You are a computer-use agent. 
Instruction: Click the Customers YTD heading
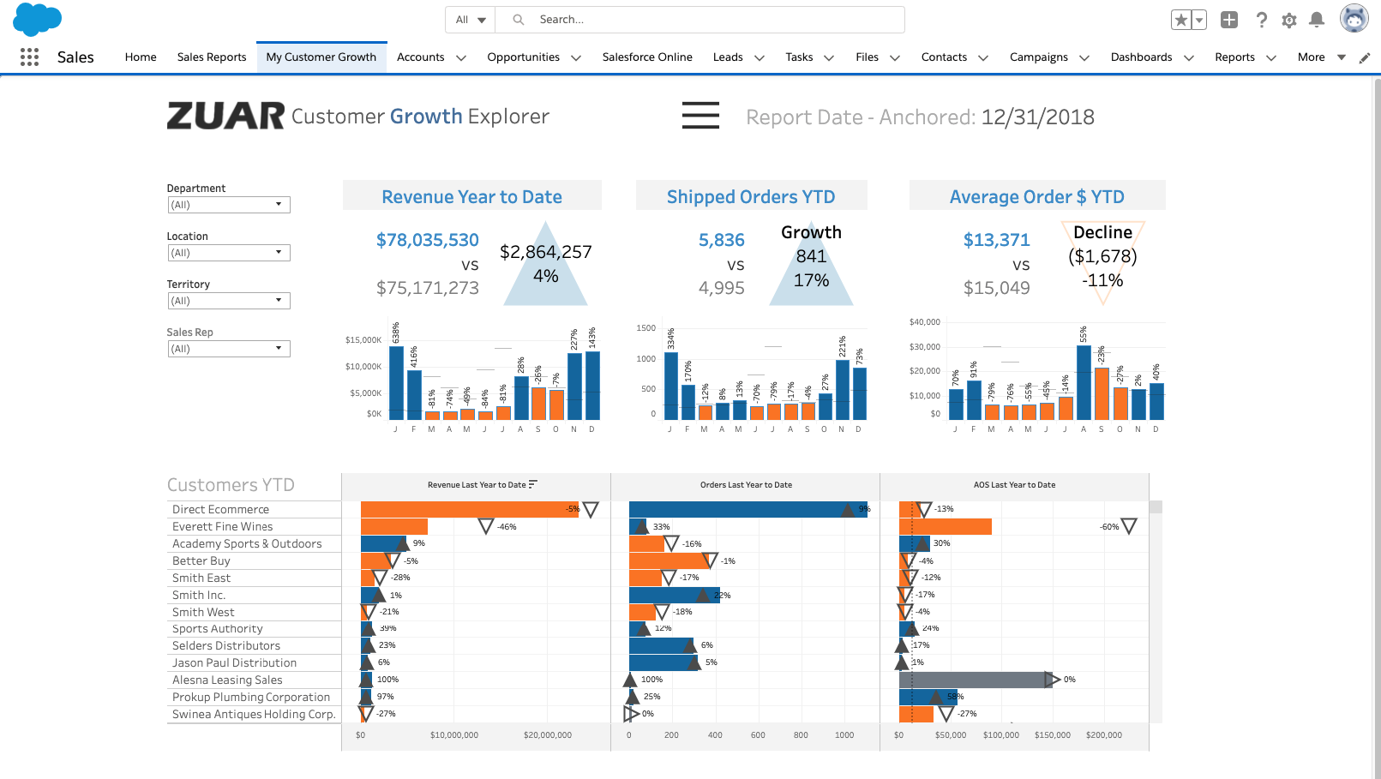(231, 485)
